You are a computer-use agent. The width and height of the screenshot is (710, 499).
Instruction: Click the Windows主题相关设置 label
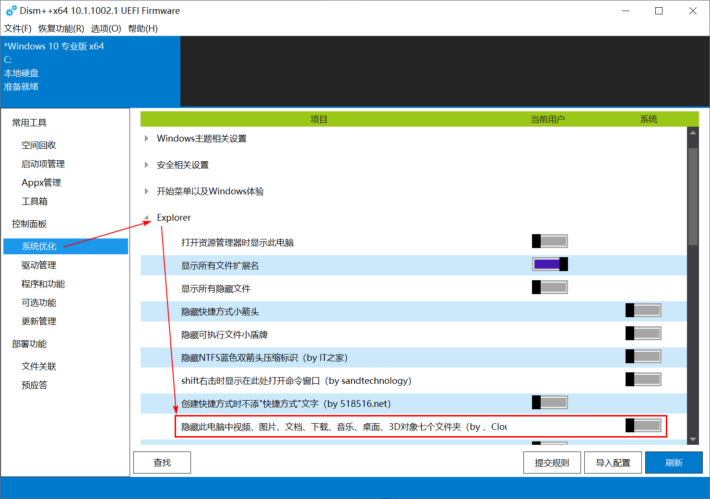point(201,139)
